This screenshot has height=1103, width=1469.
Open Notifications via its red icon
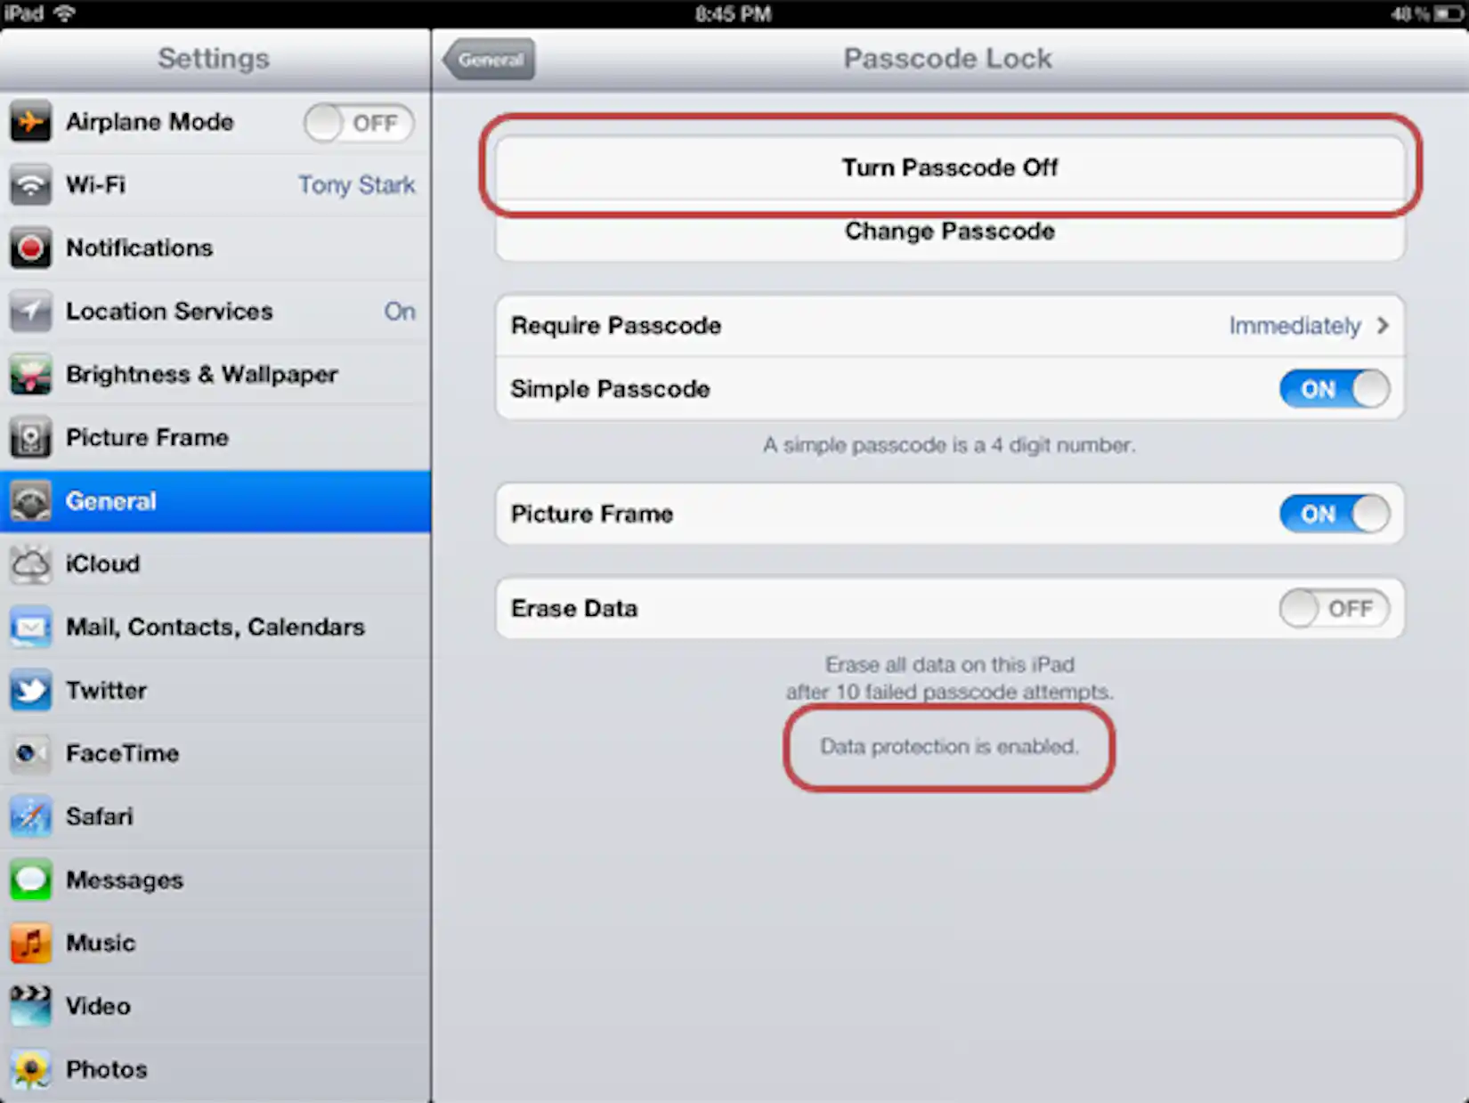(x=30, y=247)
